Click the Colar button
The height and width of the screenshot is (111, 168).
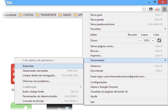click(156, 35)
